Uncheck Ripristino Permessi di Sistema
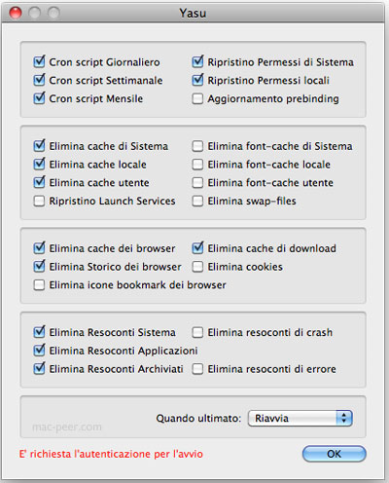 pos(197,62)
